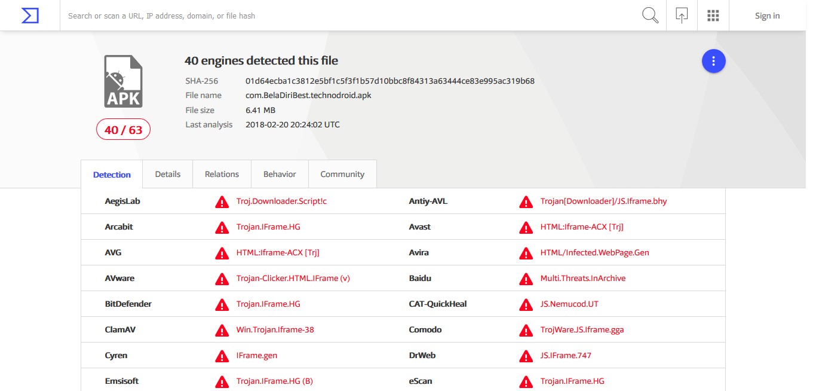The width and height of the screenshot is (816, 391).
Task: Click the alert icon beside DrWeb detection
Action: click(526, 356)
